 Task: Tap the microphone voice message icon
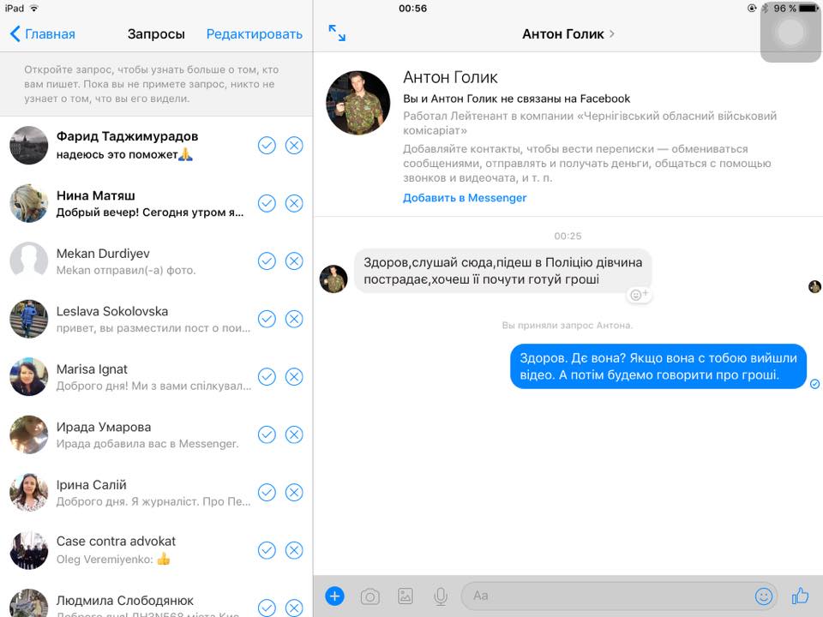[x=441, y=596]
